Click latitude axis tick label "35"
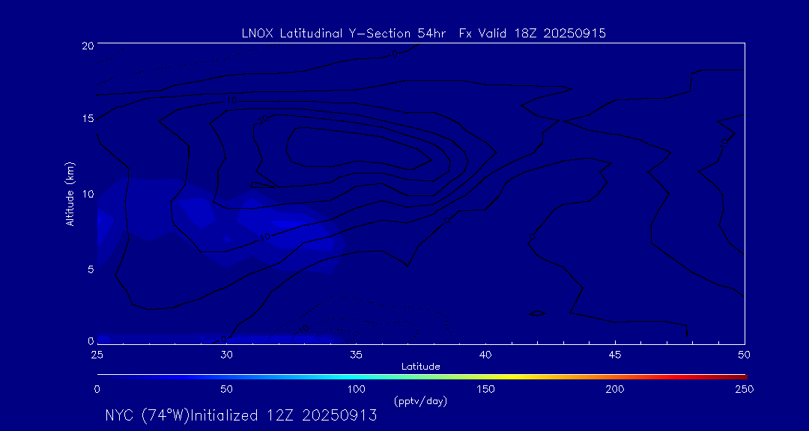The height and width of the screenshot is (431, 809). click(356, 355)
